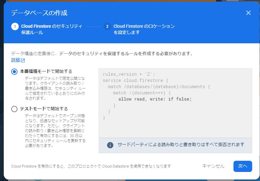Click the 次へ button
260x181 pixels.
pos(243,166)
